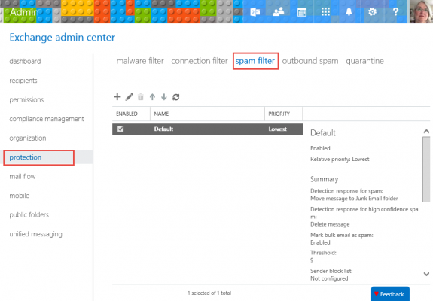433x301 pixels.
Task: Open the People icon in header
Action: (279, 11)
